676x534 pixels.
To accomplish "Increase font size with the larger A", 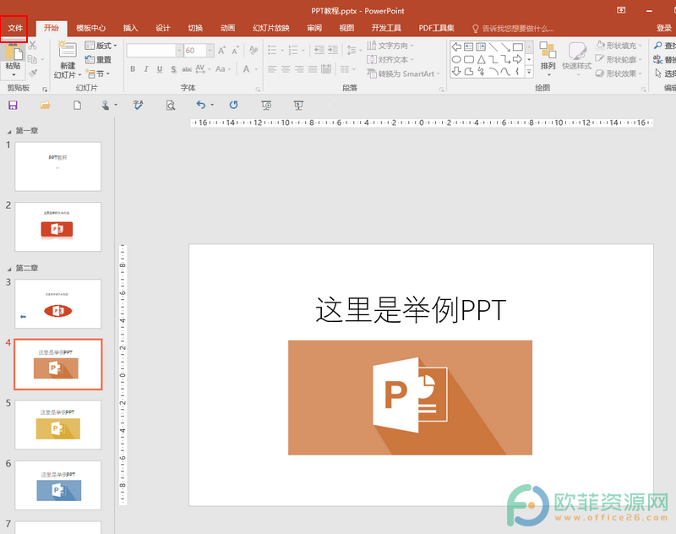I will (x=221, y=51).
